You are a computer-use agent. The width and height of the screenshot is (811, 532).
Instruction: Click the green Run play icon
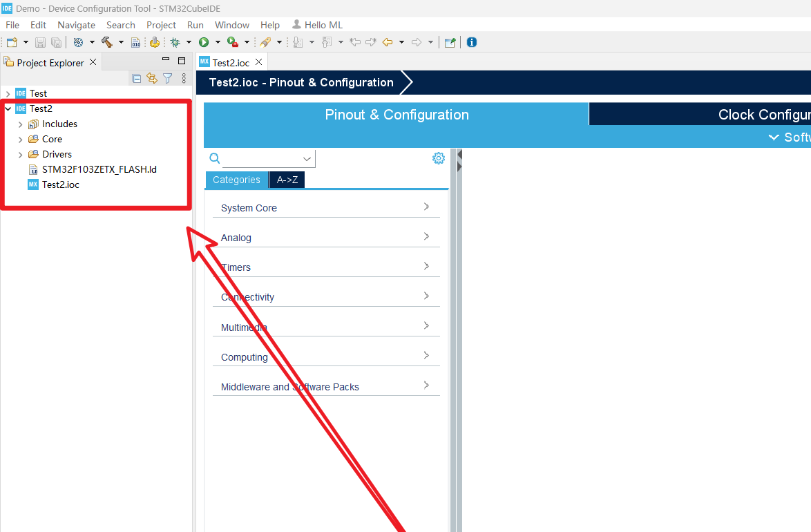pyautogui.click(x=204, y=42)
